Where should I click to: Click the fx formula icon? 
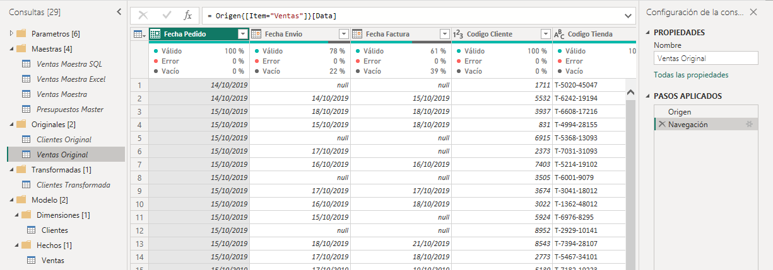(188, 15)
